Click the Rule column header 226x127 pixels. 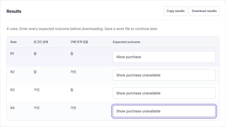pos(14,42)
